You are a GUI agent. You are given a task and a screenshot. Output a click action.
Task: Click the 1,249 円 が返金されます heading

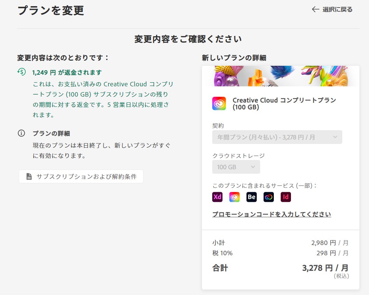[67, 72]
